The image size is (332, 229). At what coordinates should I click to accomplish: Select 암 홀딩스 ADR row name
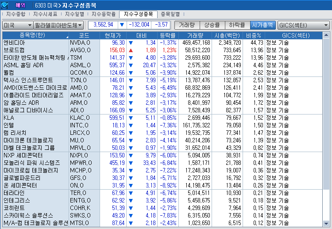tap(21, 103)
